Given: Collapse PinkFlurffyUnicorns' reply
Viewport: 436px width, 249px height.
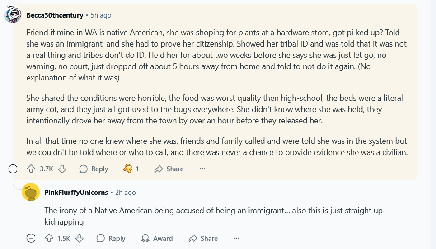Looking at the screenshot, I should 31,238.
